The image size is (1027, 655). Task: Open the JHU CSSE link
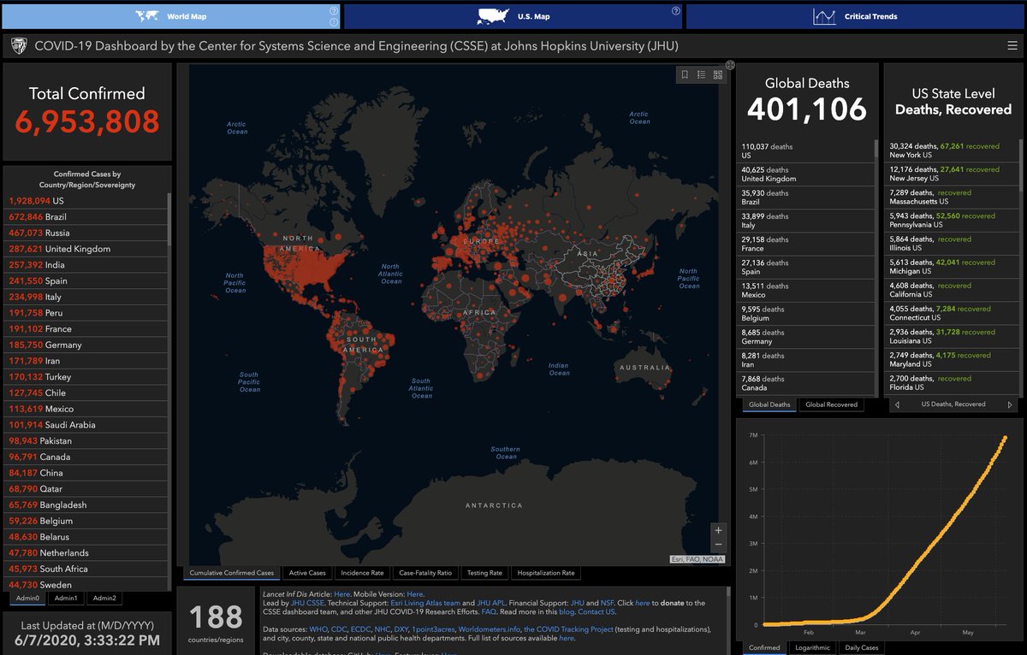pos(307,603)
